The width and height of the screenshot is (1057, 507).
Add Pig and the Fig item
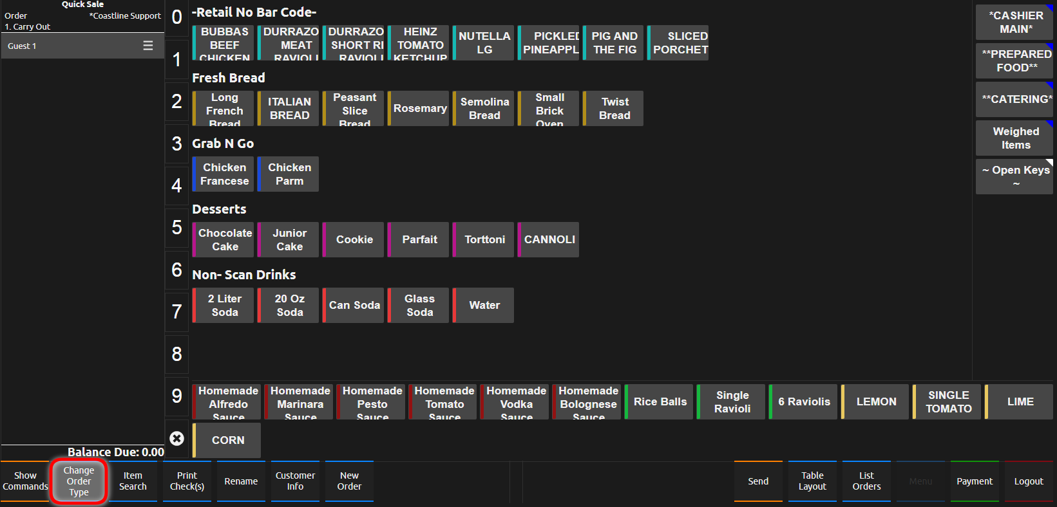click(x=614, y=43)
